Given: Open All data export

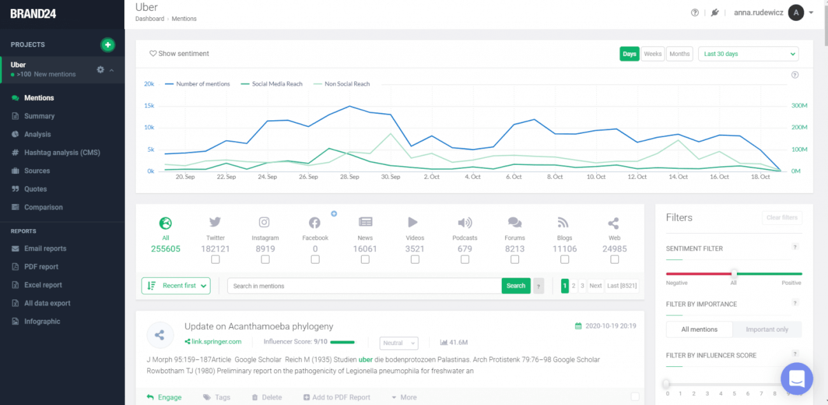Looking at the screenshot, I should point(47,303).
